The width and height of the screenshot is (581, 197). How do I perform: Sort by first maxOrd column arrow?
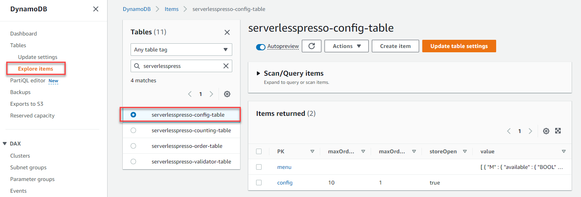(363, 151)
